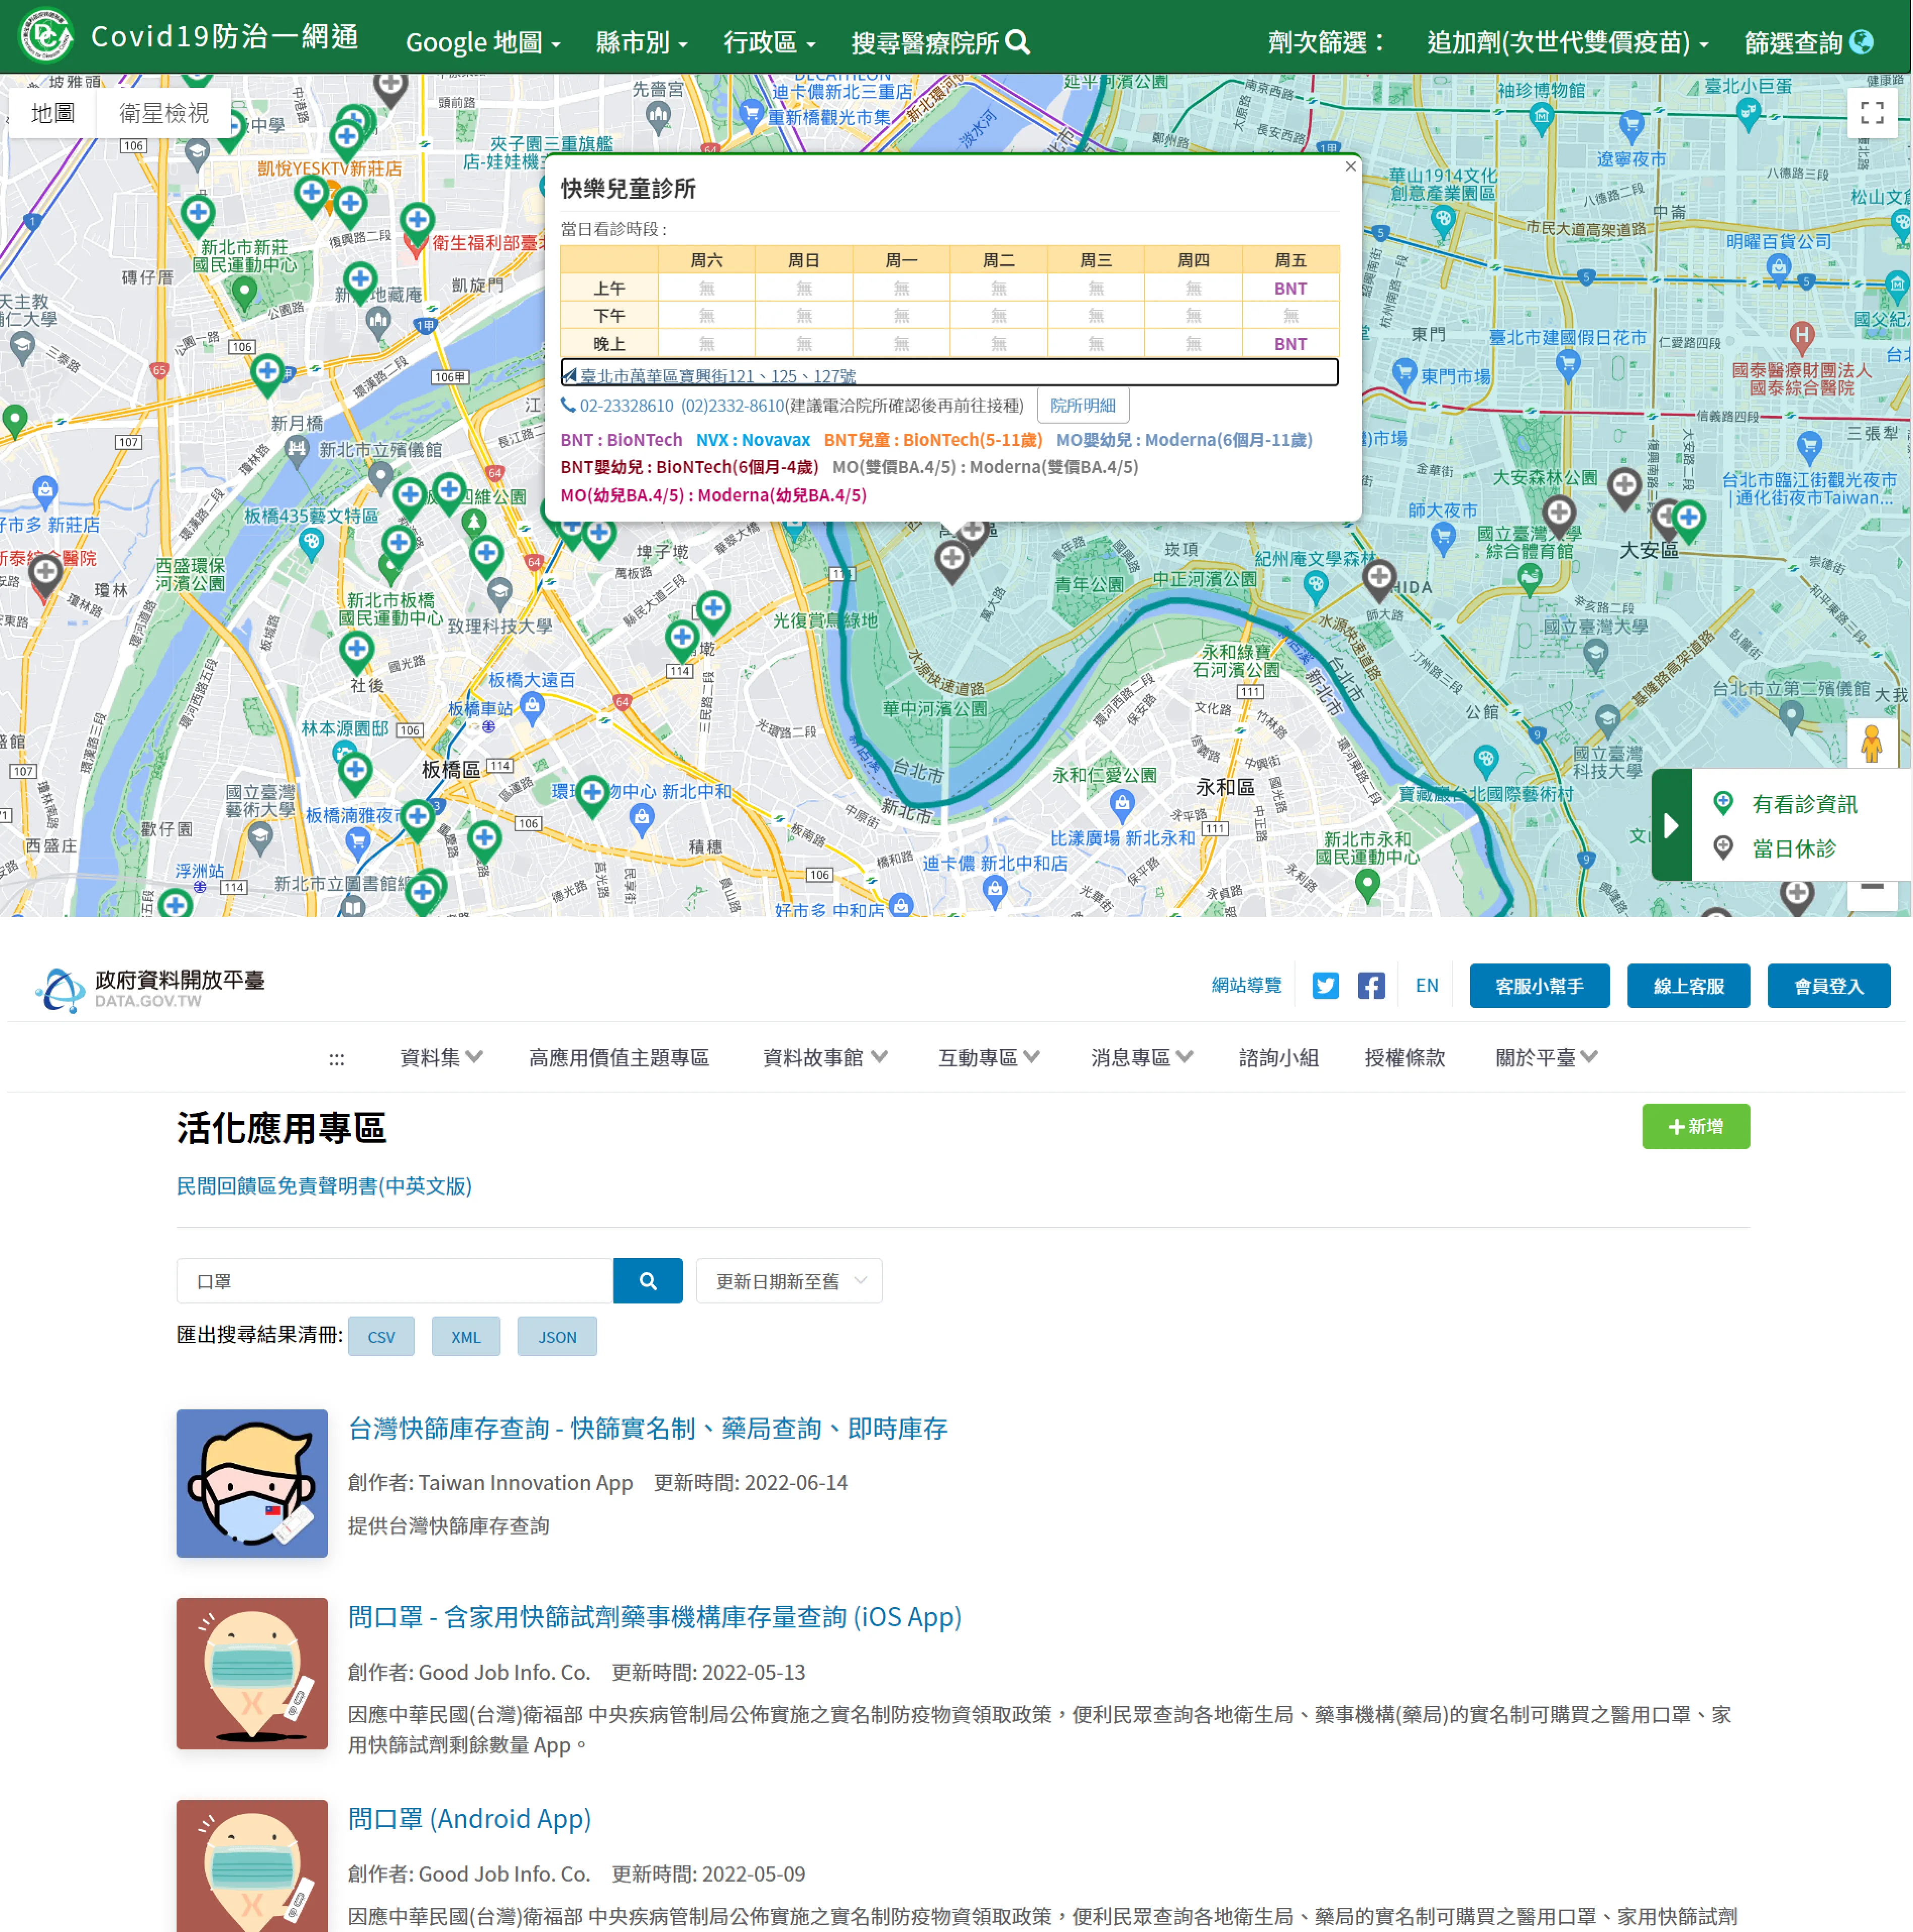Switch map to 衛星檢視
The height and width of the screenshot is (1932, 1913).
(x=164, y=113)
